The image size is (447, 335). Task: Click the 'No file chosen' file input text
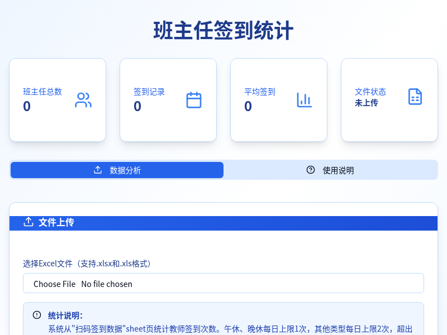pos(107,284)
